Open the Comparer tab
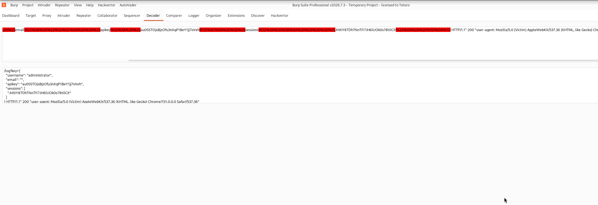The width and height of the screenshot is (598, 205). (174, 15)
